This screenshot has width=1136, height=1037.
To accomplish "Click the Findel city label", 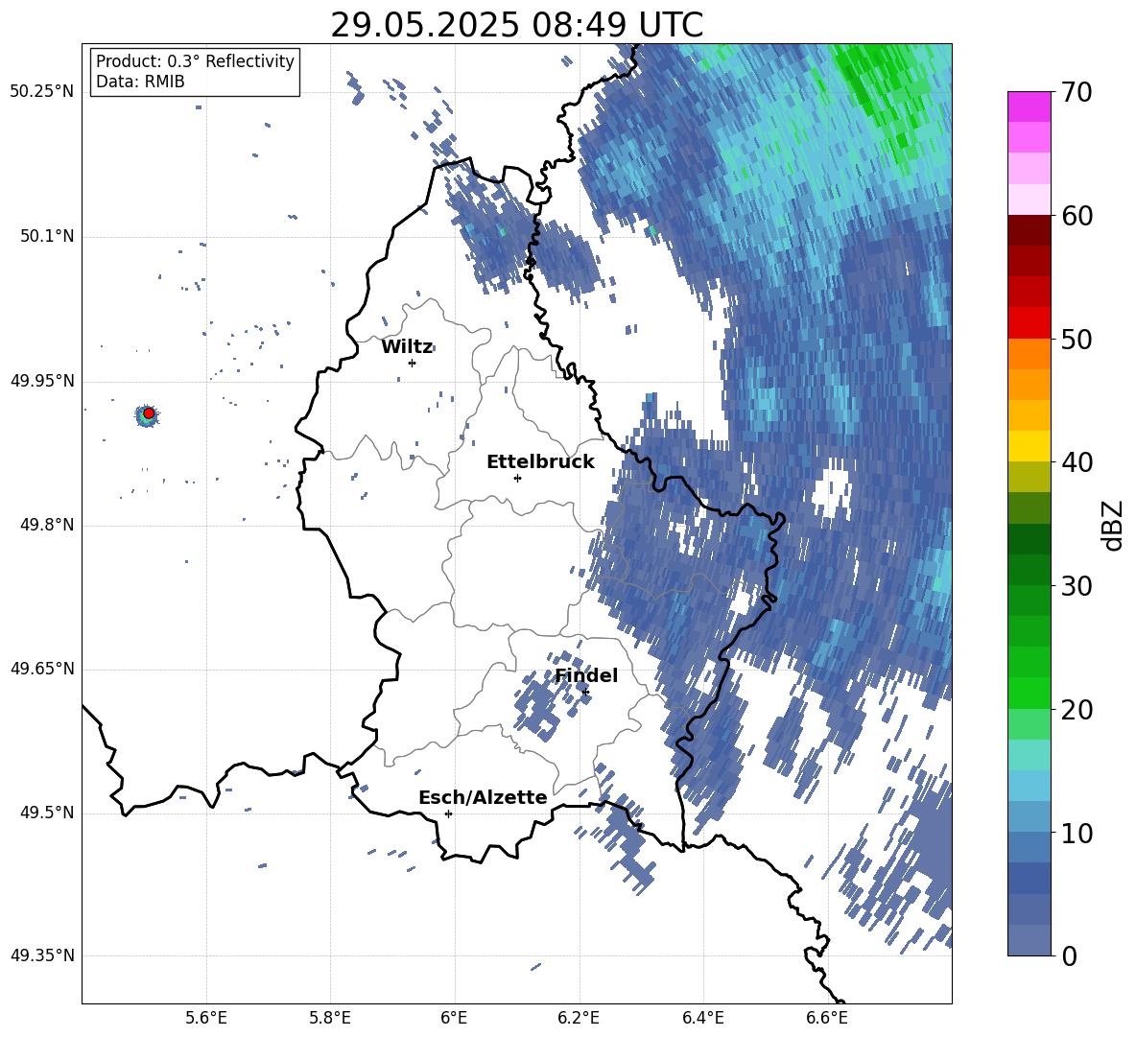I will pos(586,675).
